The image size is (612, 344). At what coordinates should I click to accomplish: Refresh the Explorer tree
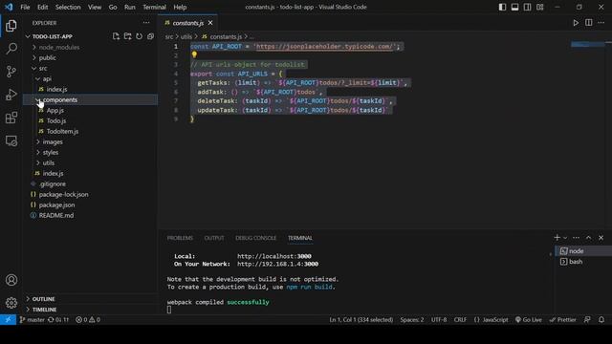139,36
